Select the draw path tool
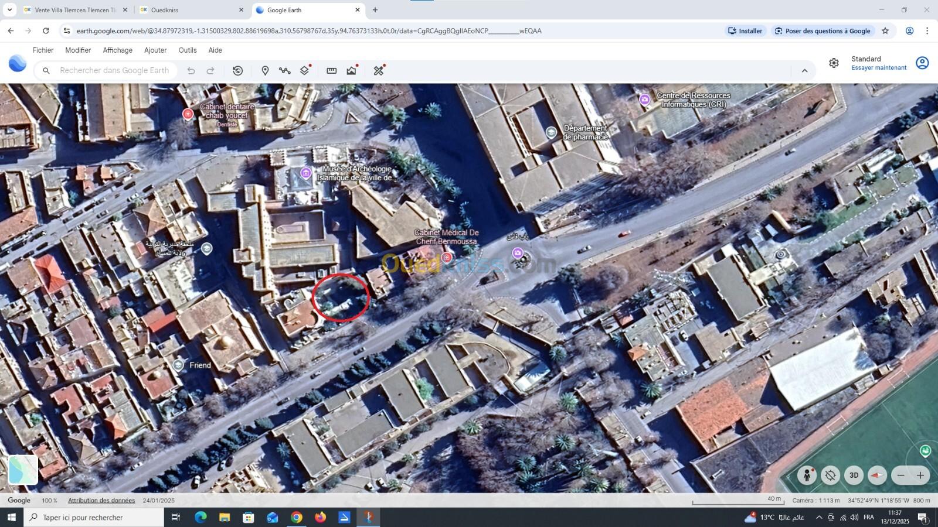Viewport: 938px width, 527px height. tap(285, 71)
